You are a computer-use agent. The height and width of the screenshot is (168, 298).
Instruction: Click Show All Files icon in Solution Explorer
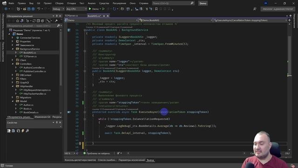point(42,21)
